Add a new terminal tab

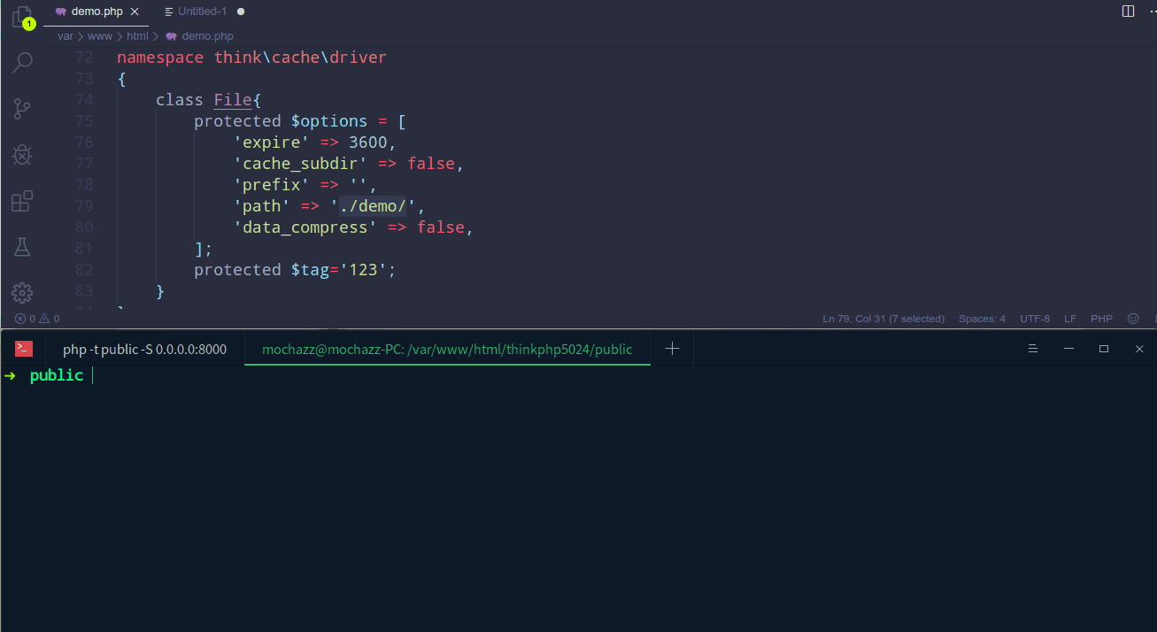click(672, 349)
